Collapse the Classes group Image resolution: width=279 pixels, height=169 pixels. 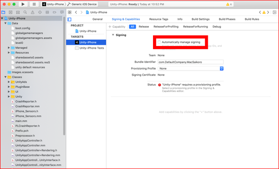5,77
